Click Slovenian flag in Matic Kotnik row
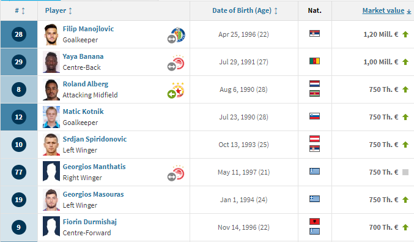The image size is (414, 242). click(x=314, y=116)
